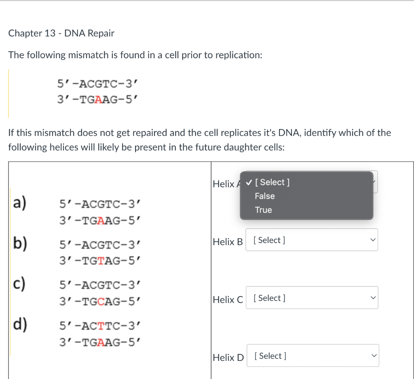Click the mismatch sequence 5'-ACGTC-3'
This screenshot has width=414, height=379.
[97, 84]
